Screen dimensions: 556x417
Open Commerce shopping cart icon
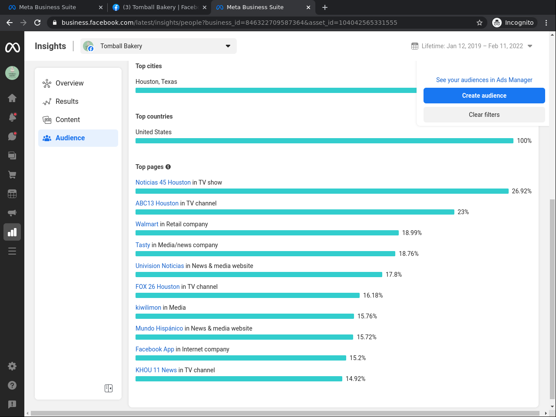coord(12,175)
